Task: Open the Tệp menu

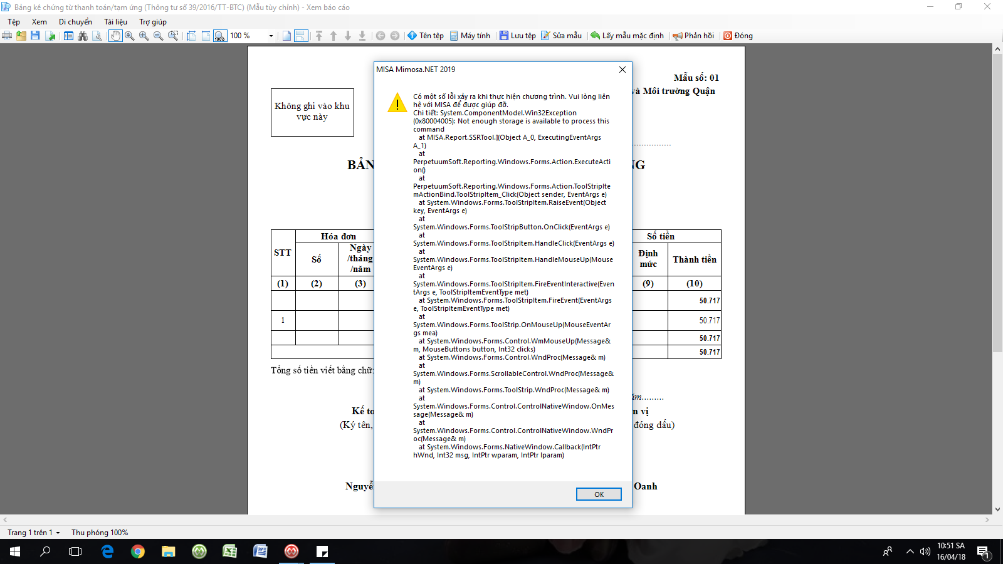Action: 14,22
